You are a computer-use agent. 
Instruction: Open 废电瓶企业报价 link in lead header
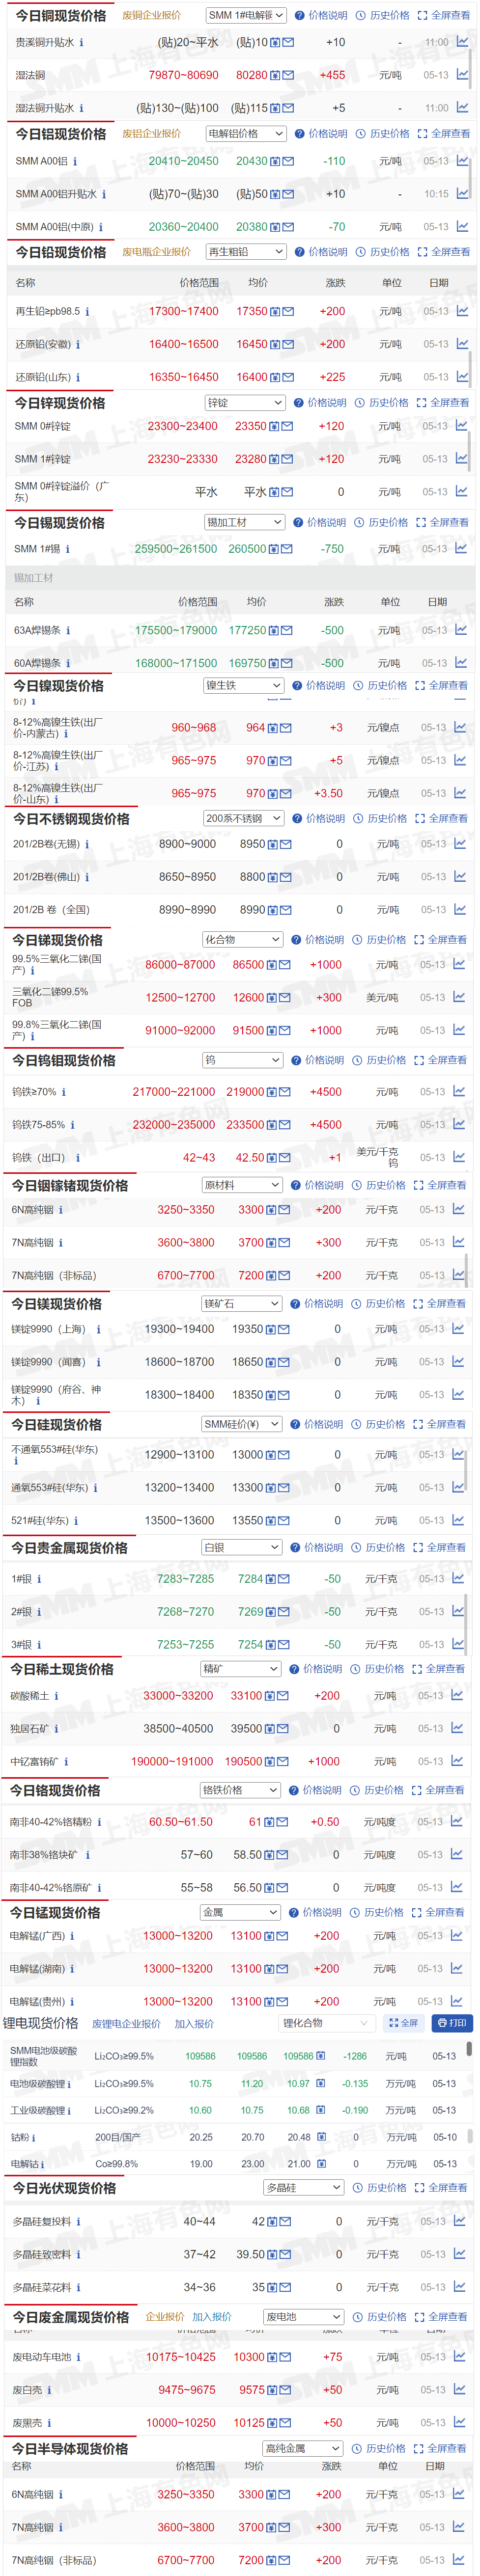pyautogui.click(x=156, y=252)
